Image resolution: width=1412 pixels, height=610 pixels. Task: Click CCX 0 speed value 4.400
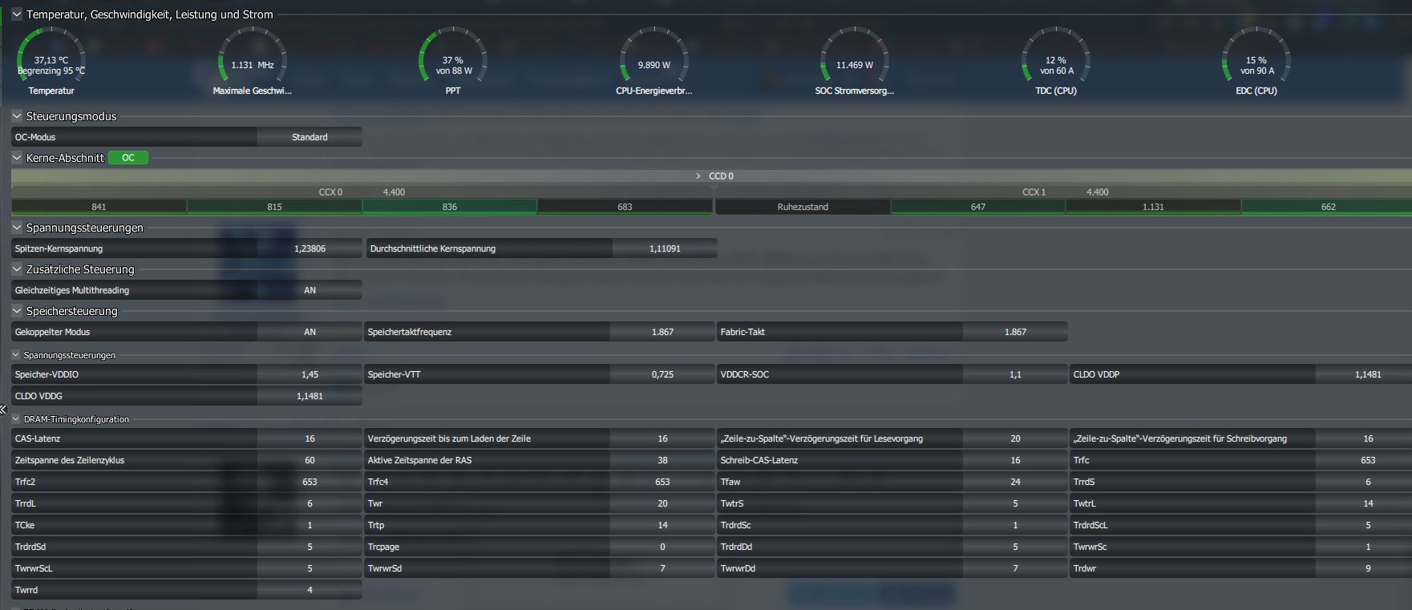394,192
